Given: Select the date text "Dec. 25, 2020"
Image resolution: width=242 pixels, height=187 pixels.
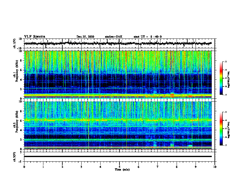Looking at the screenshot, I should (85, 37).
